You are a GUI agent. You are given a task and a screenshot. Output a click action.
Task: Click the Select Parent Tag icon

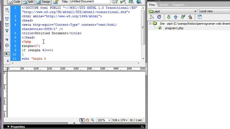click(x=7, y=39)
